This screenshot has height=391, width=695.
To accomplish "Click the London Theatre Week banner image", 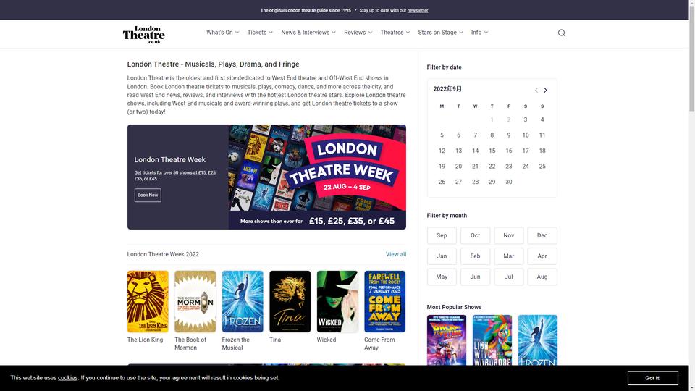I will pos(317,177).
